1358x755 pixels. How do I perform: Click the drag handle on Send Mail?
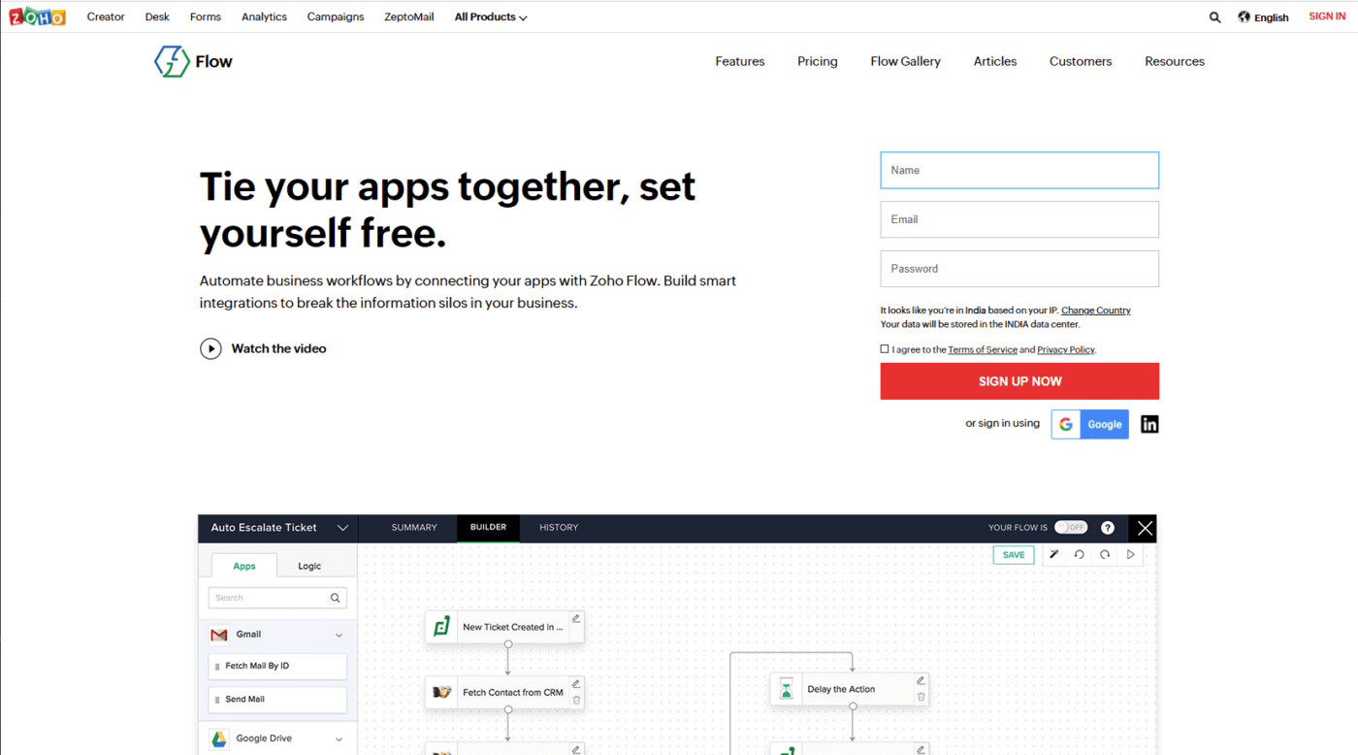217,700
